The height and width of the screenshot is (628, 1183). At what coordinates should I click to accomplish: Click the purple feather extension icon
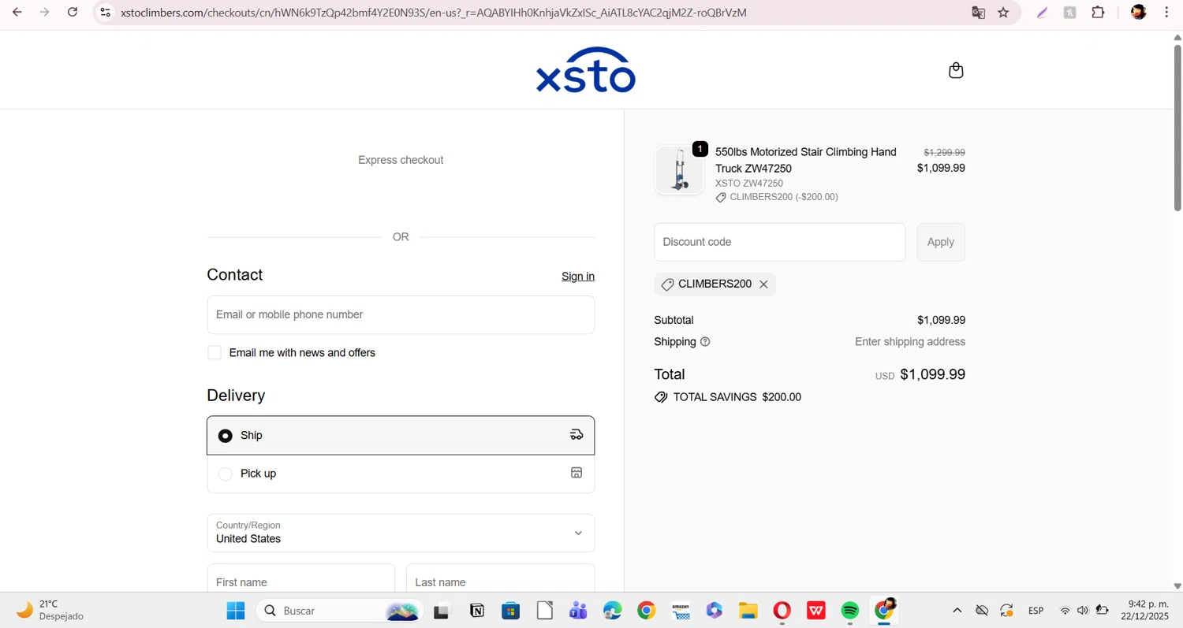click(x=1042, y=13)
